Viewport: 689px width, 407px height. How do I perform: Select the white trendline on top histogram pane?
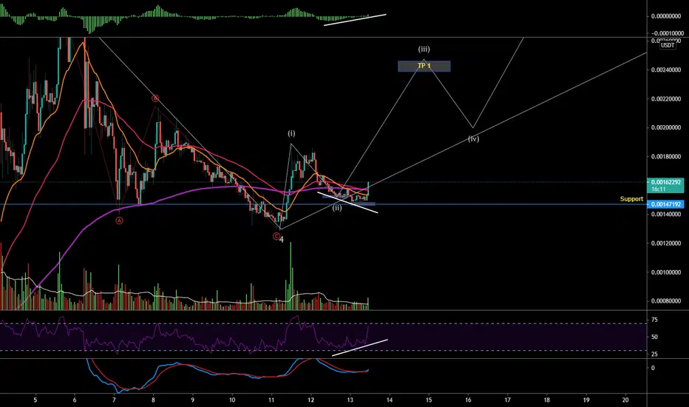[355, 20]
